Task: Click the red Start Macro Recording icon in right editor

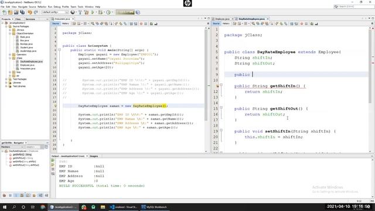Action: (x=302, y=23)
